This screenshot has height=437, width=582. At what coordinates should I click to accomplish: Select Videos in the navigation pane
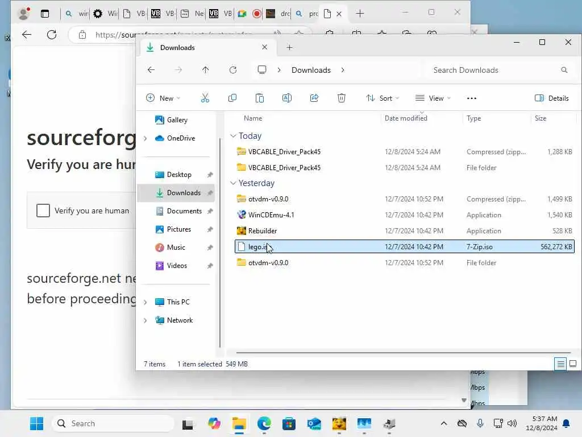tap(177, 266)
